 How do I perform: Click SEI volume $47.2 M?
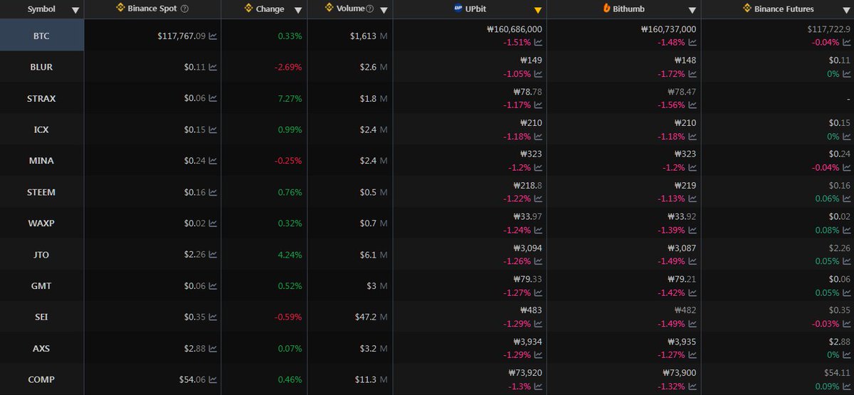click(x=371, y=317)
